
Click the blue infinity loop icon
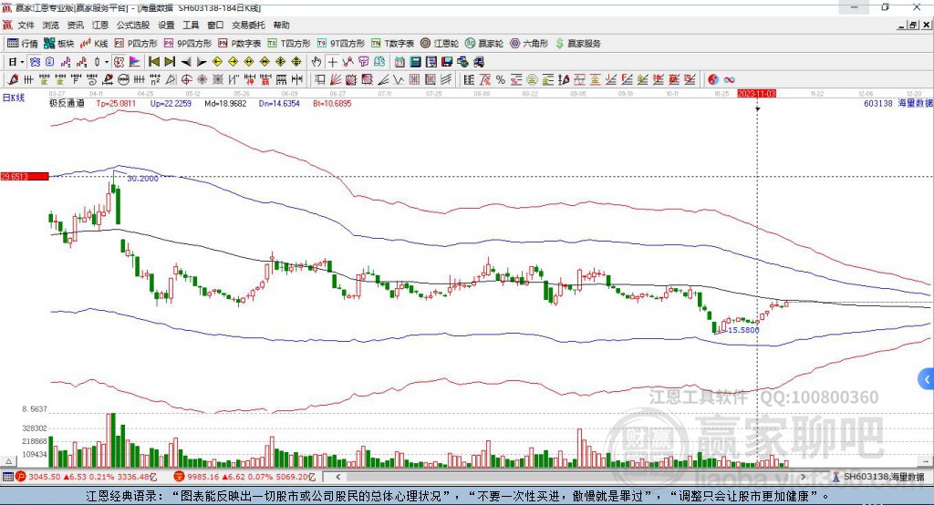(x=729, y=79)
